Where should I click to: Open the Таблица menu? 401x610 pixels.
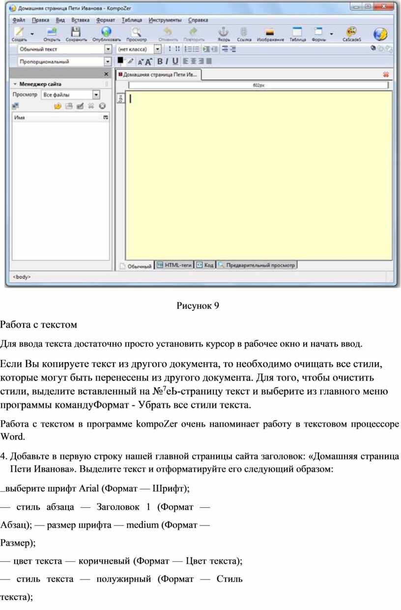point(132,20)
